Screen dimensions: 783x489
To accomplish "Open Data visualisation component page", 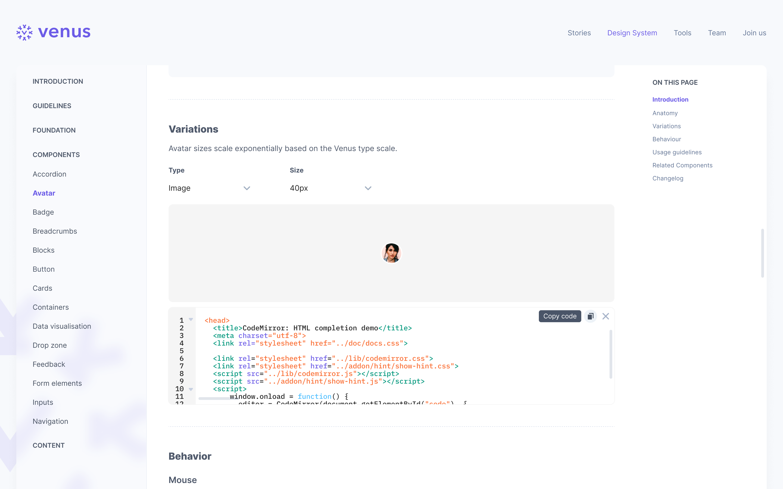I will pyautogui.click(x=62, y=326).
